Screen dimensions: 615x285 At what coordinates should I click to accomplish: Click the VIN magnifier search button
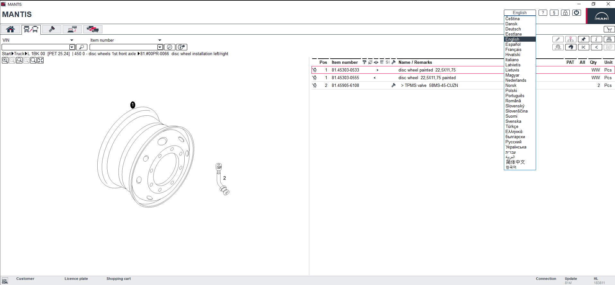pos(82,47)
